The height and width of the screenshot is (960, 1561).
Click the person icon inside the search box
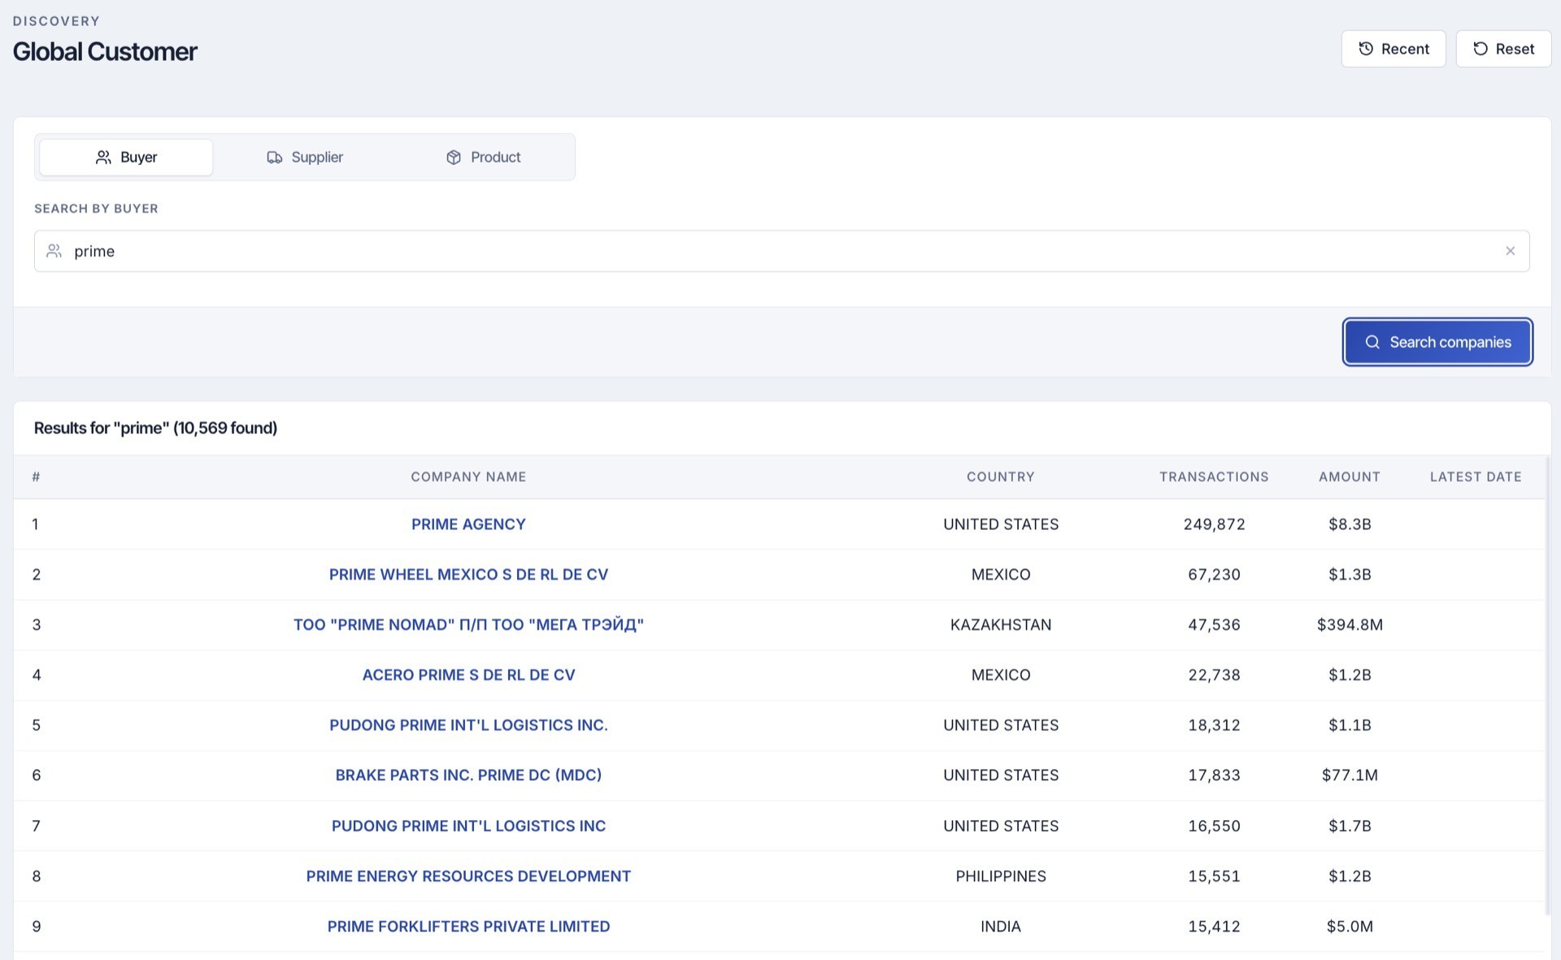tap(54, 251)
